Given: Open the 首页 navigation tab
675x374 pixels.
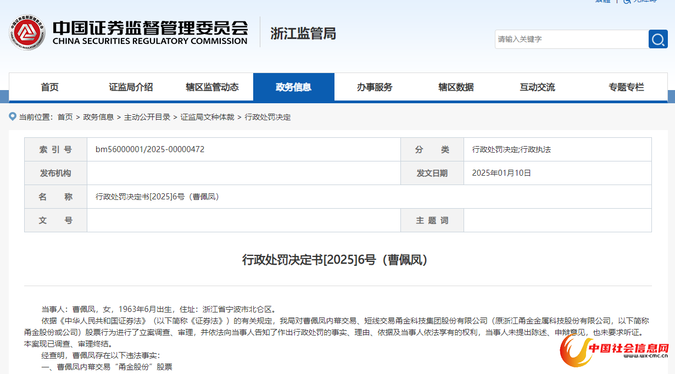Looking at the screenshot, I should (x=49, y=87).
